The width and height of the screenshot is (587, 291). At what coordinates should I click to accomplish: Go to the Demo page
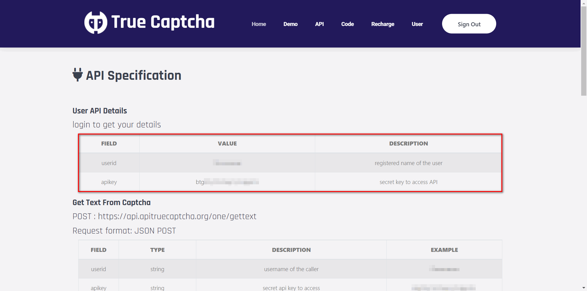290,24
